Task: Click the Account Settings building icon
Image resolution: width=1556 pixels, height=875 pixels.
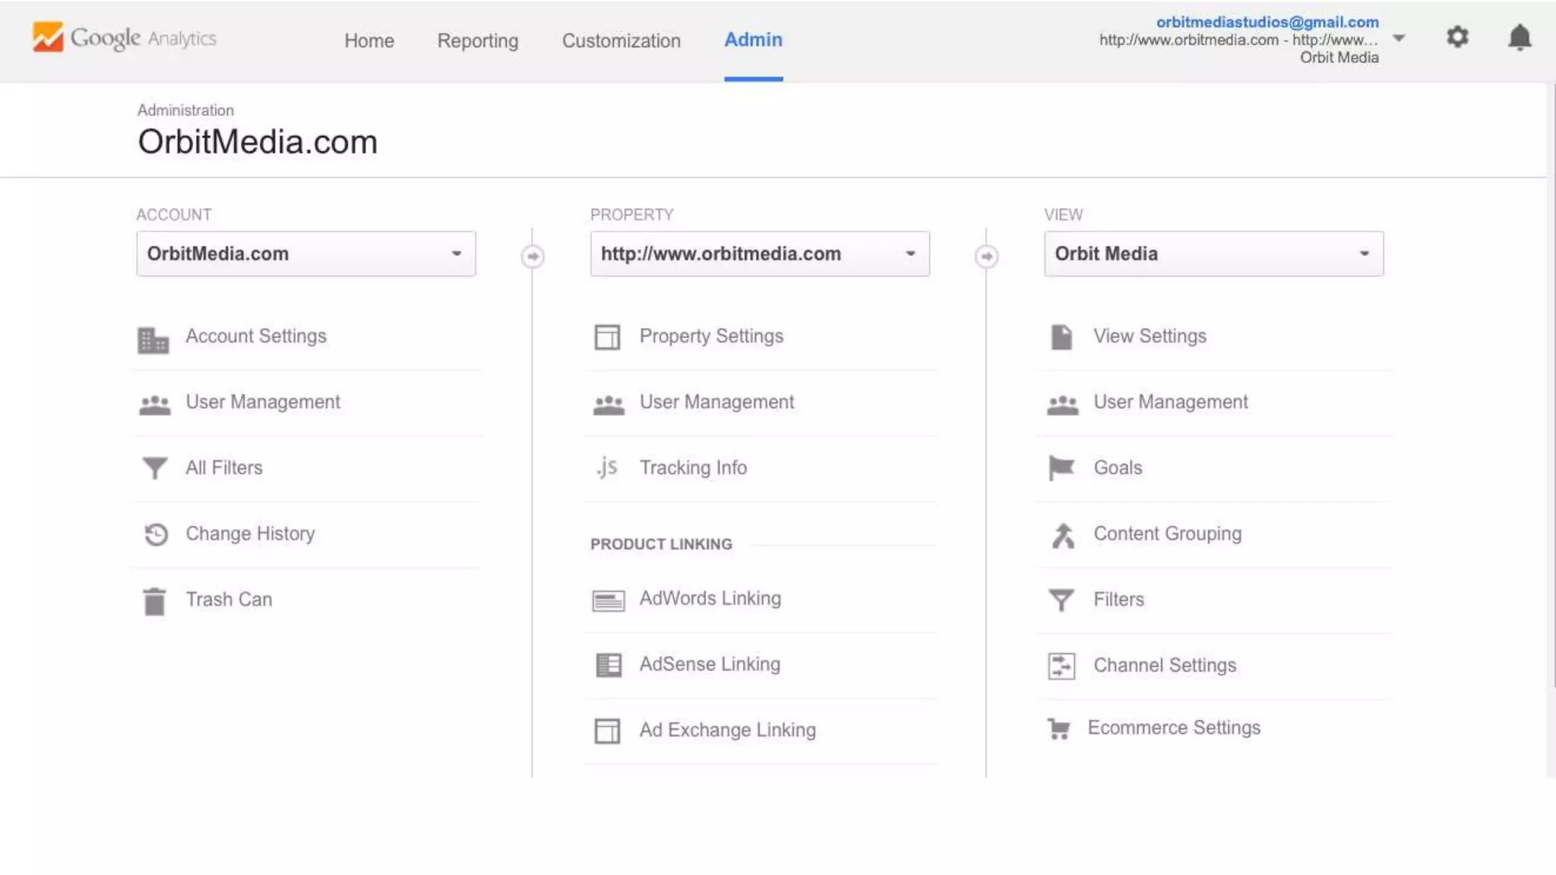Action: pyautogui.click(x=153, y=340)
